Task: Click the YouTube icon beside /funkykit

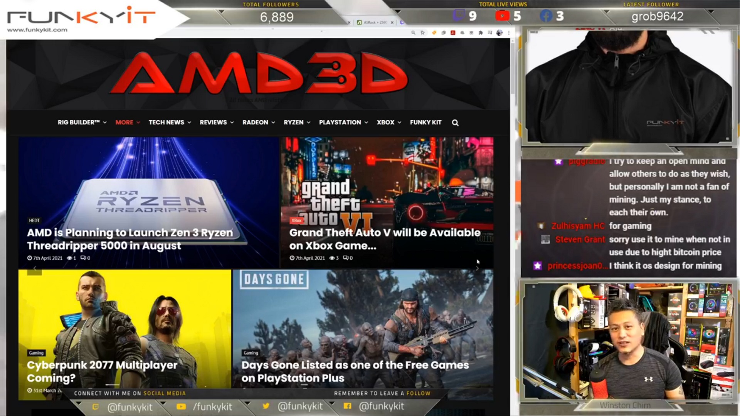Action: pyautogui.click(x=181, y=406)
